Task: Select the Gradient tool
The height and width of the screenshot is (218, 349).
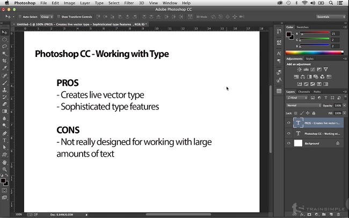Action: click(x=4, y=111)
